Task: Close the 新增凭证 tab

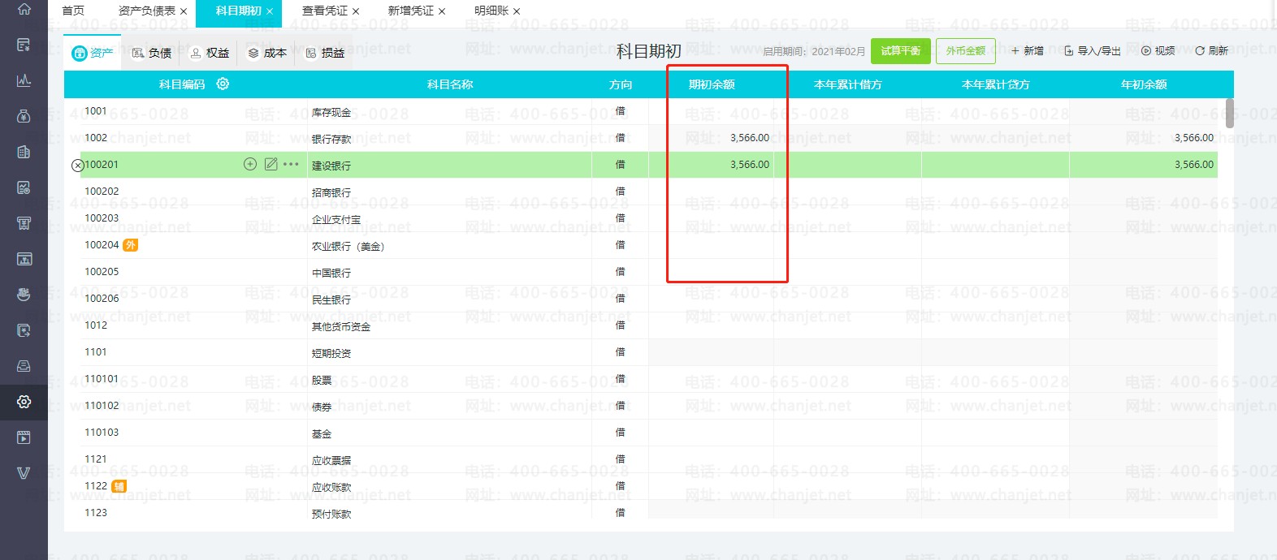Action: click(x=442, y=11)
